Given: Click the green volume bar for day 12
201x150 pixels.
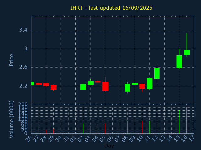Looking at the screenshot, I should (x=157, y=124).
